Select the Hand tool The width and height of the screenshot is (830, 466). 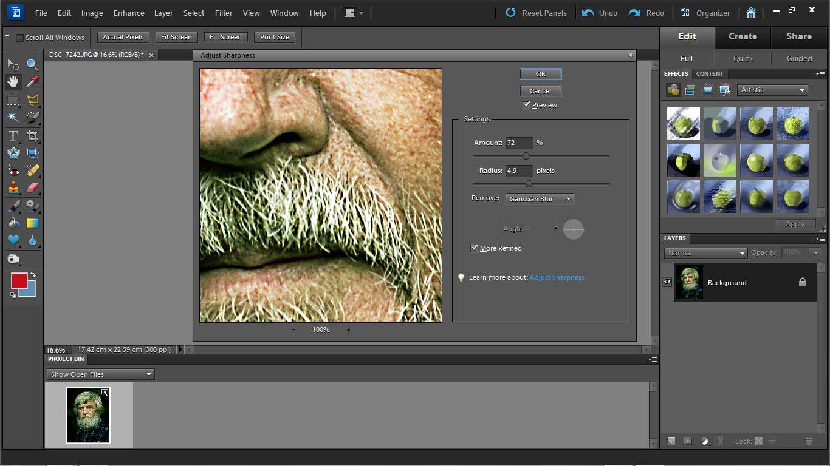(13, 82)
